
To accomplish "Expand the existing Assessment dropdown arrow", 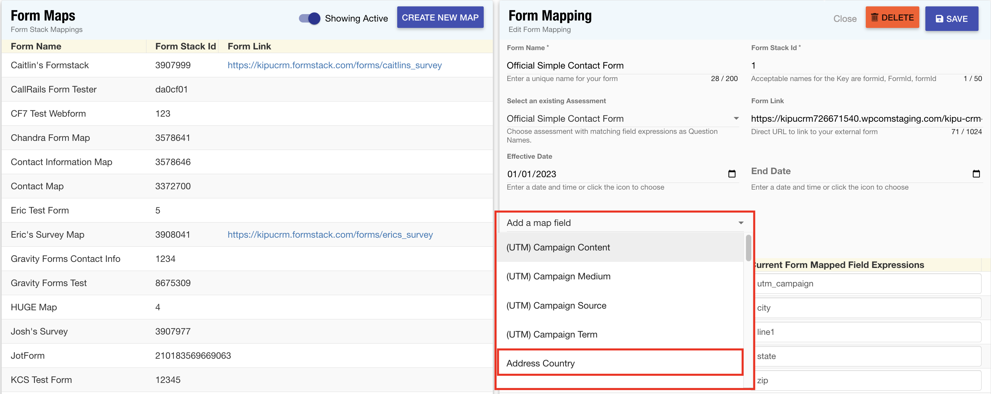I will pos(736,119).
